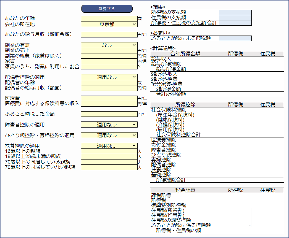
Task: Click the 住民税(均等割) row label
Action: coord(168,215)
